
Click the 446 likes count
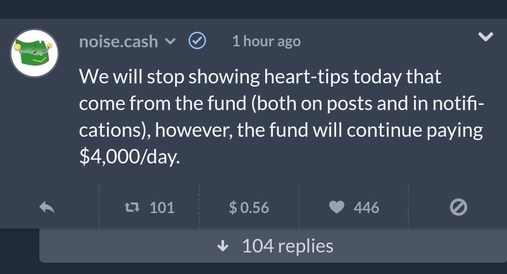[x=366, y=207]
